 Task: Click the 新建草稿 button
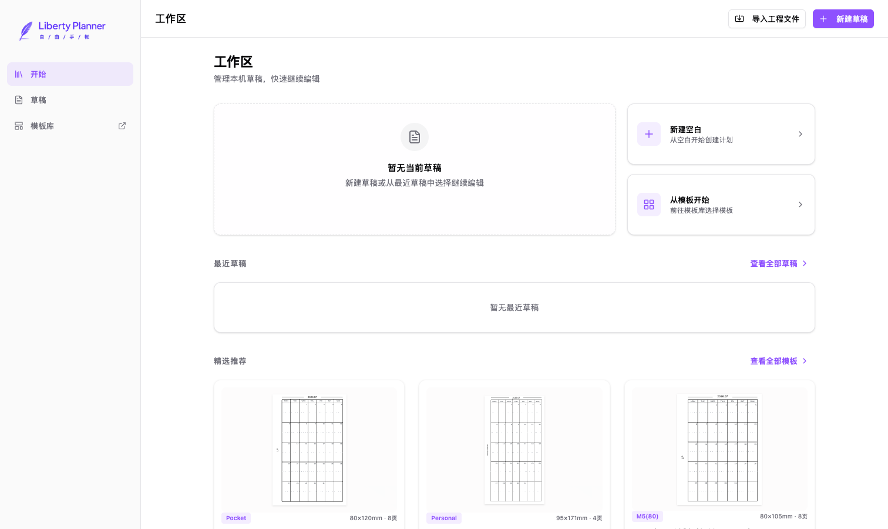pyautogui.click(x=843, y=19)
